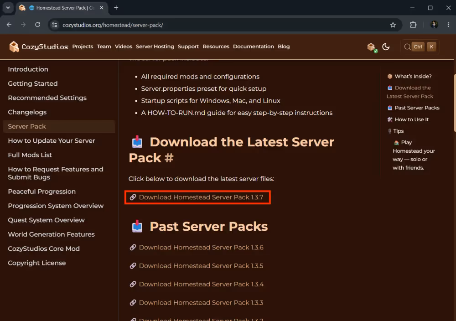Open the Projects menu
The height and width of the screenshot is (321, 456).
tap(83, 47)
